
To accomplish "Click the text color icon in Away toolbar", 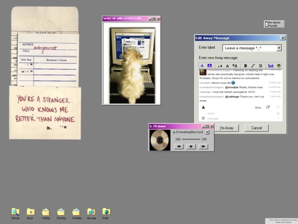I will point(202,66).
